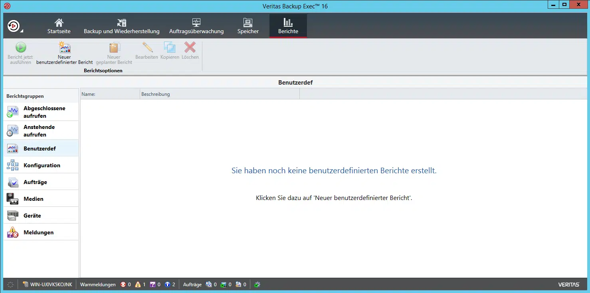Select the Berichte tab
The height and width of the screenshot is (293, 590).
pyautogui.click(x=288, y=26)
